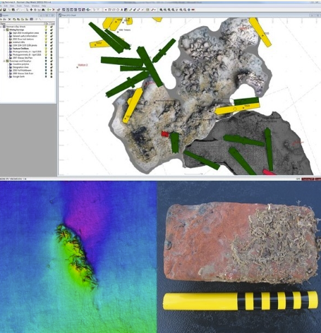321x333 pixels.
Task: Click the leftmost magnifier zoom icon
Action: 161,10
